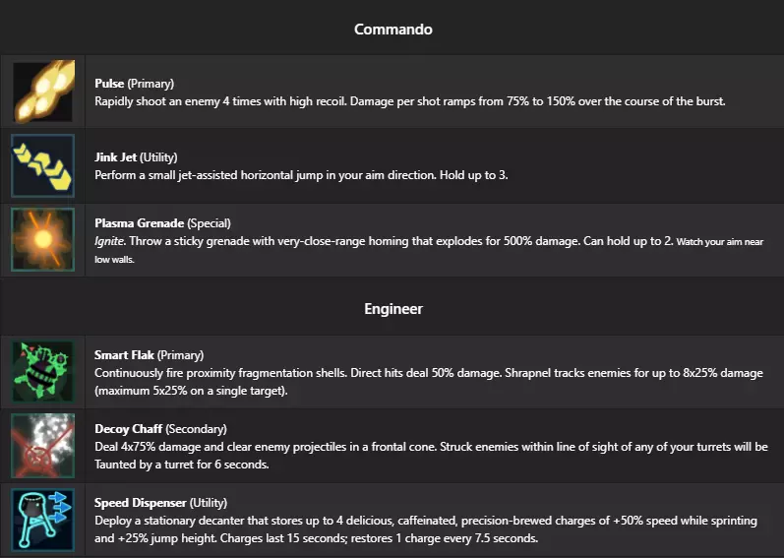Click the Pulse damage ramp description text
The height and width of the screenshot is (558, 784).
click(409, 101)
